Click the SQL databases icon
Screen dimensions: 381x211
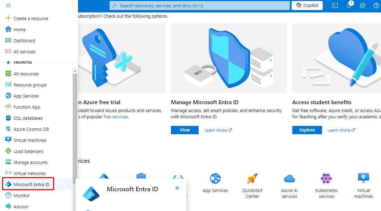tap(8, 118)
